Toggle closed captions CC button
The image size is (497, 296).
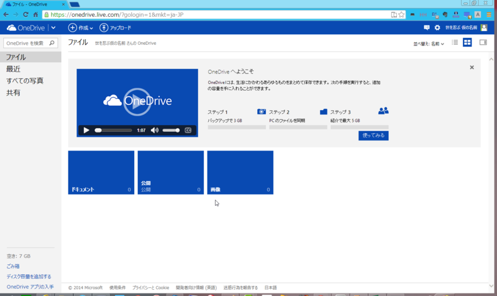(x=188, y=130)
